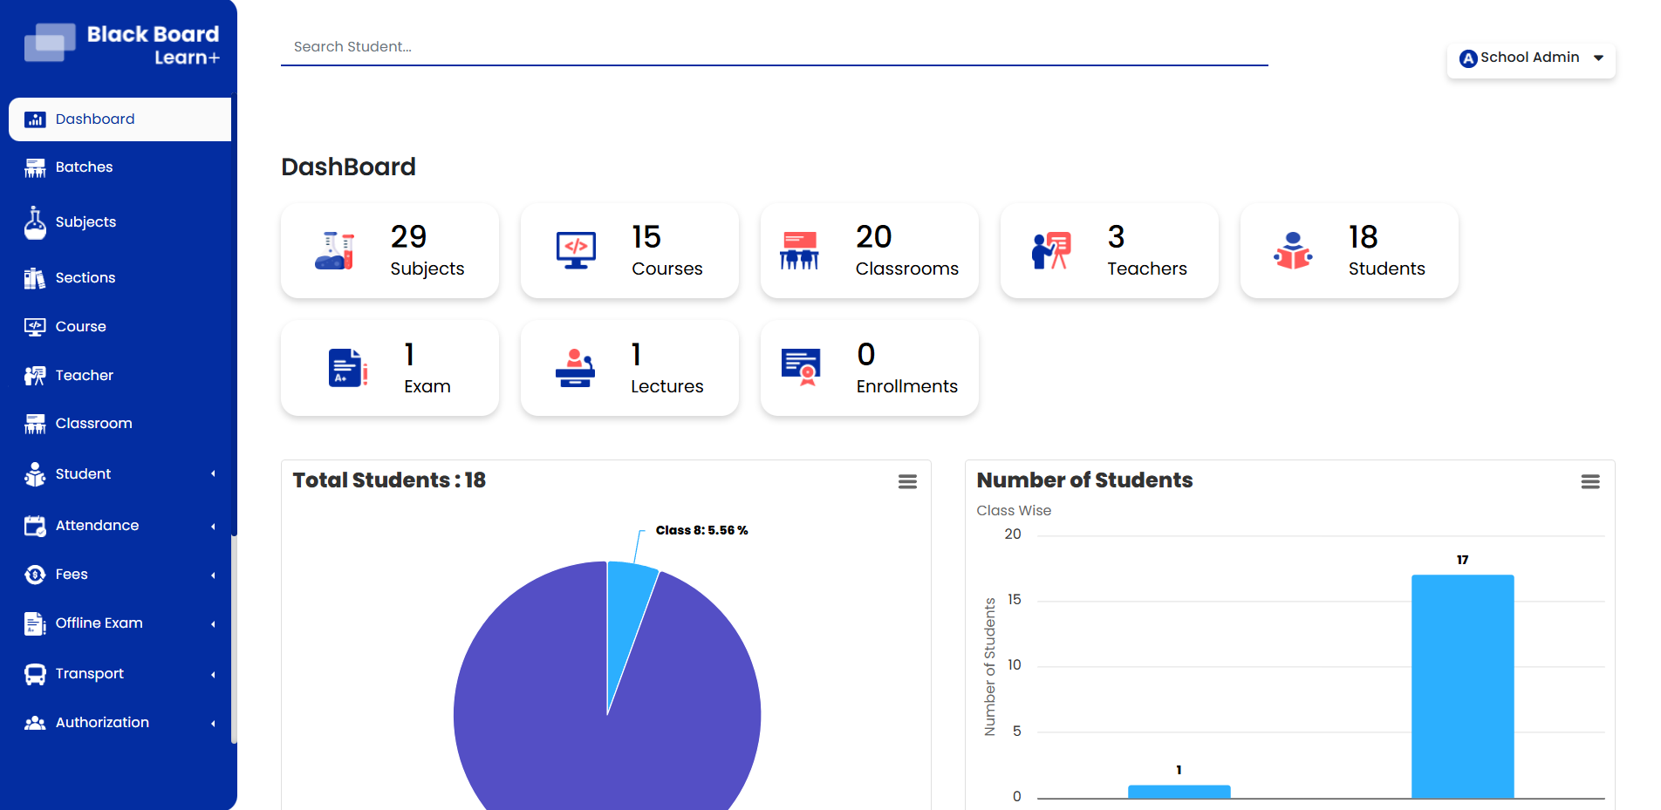This screenshot has width=1661, height=810.
Task: Open the Total Students chart hamburger menu
Action: point(907,481)
